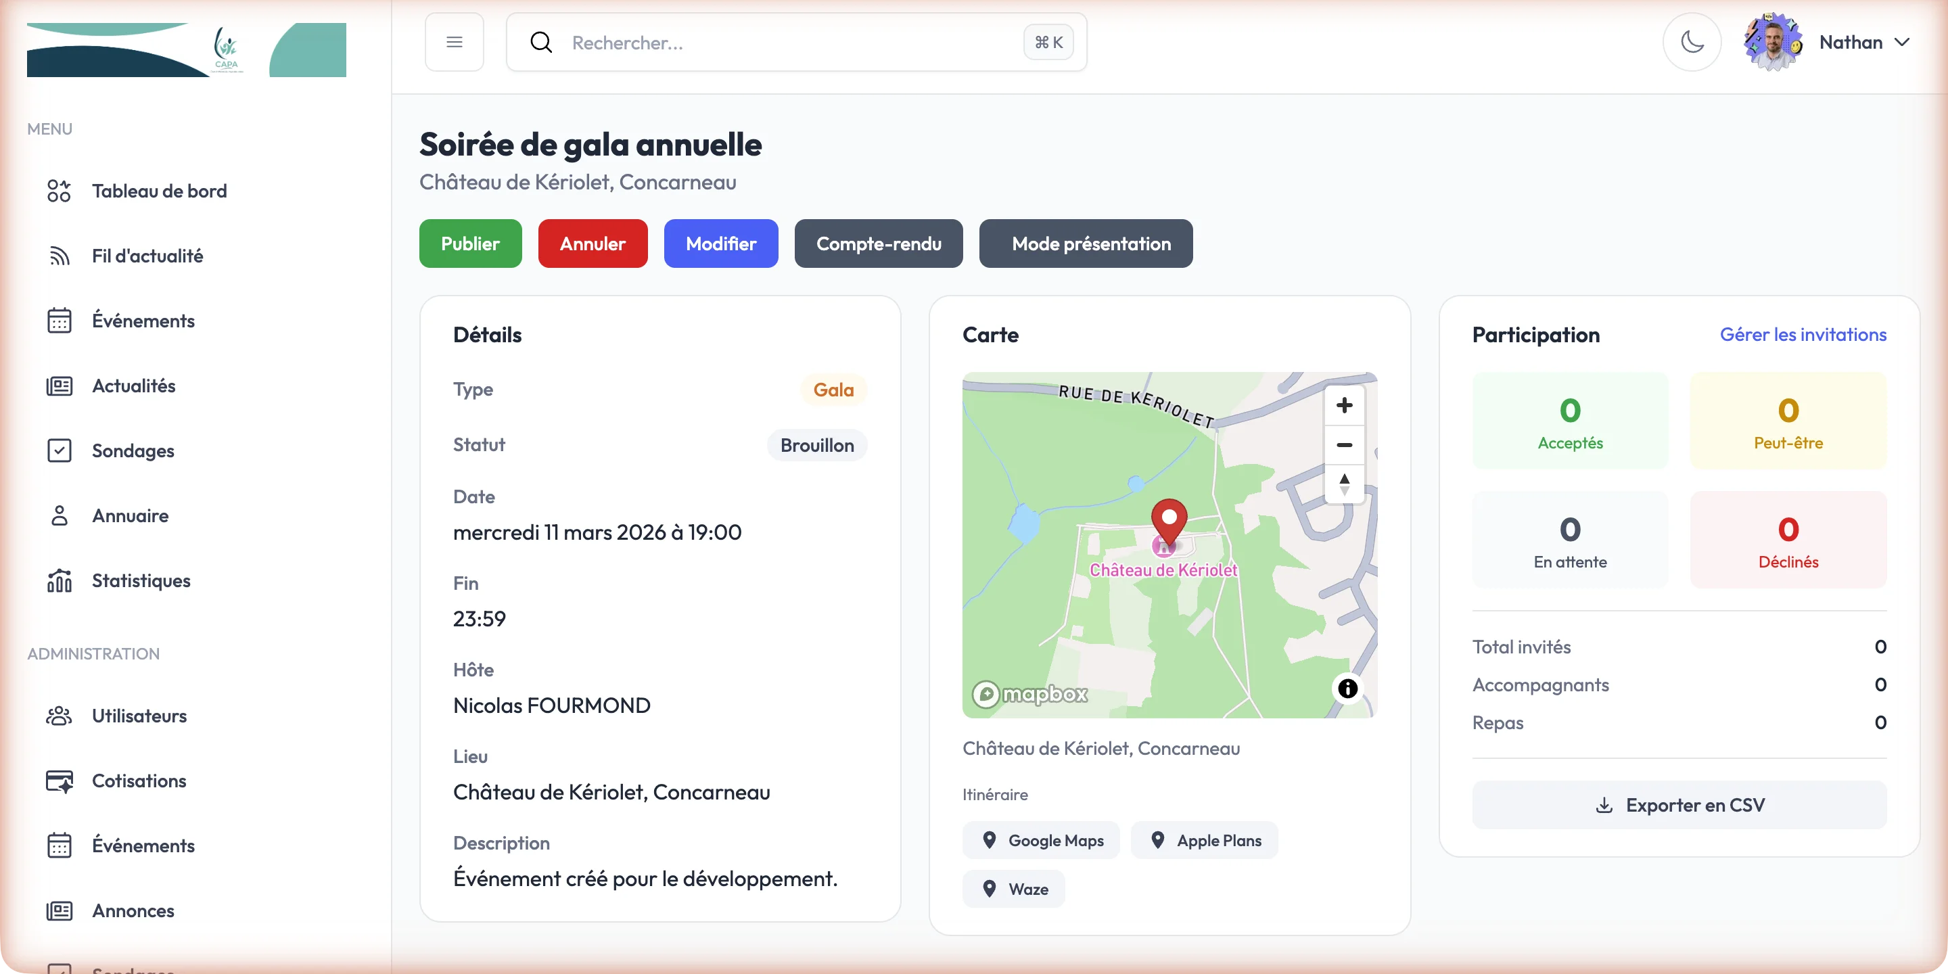
Task: Open itinerary in Waze
Action: (1013, 889)
